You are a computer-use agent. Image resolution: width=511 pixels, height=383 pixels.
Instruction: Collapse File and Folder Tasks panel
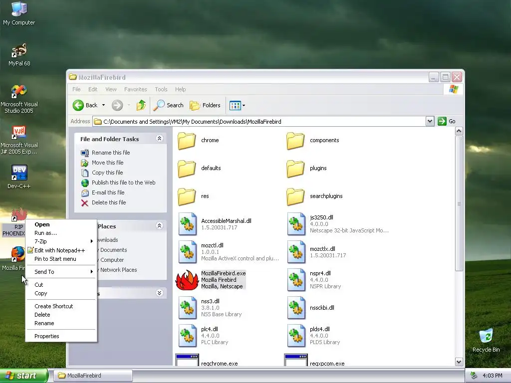click(x=159, y=139)
